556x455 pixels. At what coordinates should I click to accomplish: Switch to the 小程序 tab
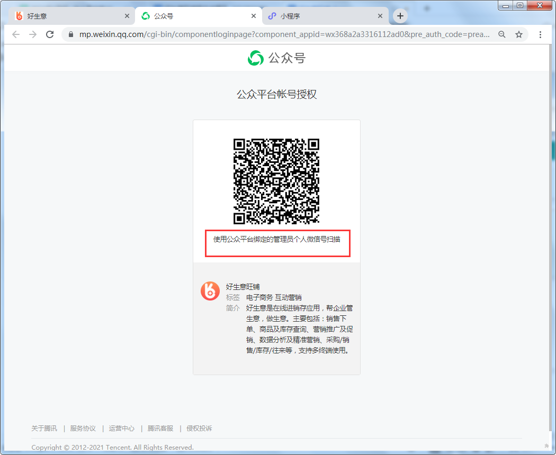pyautogui.click(x=325, y=16)
